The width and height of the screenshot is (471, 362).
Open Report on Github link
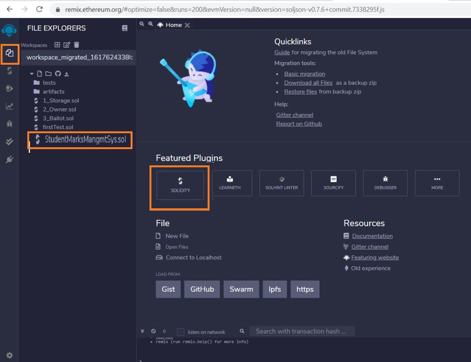click(299, 124)
